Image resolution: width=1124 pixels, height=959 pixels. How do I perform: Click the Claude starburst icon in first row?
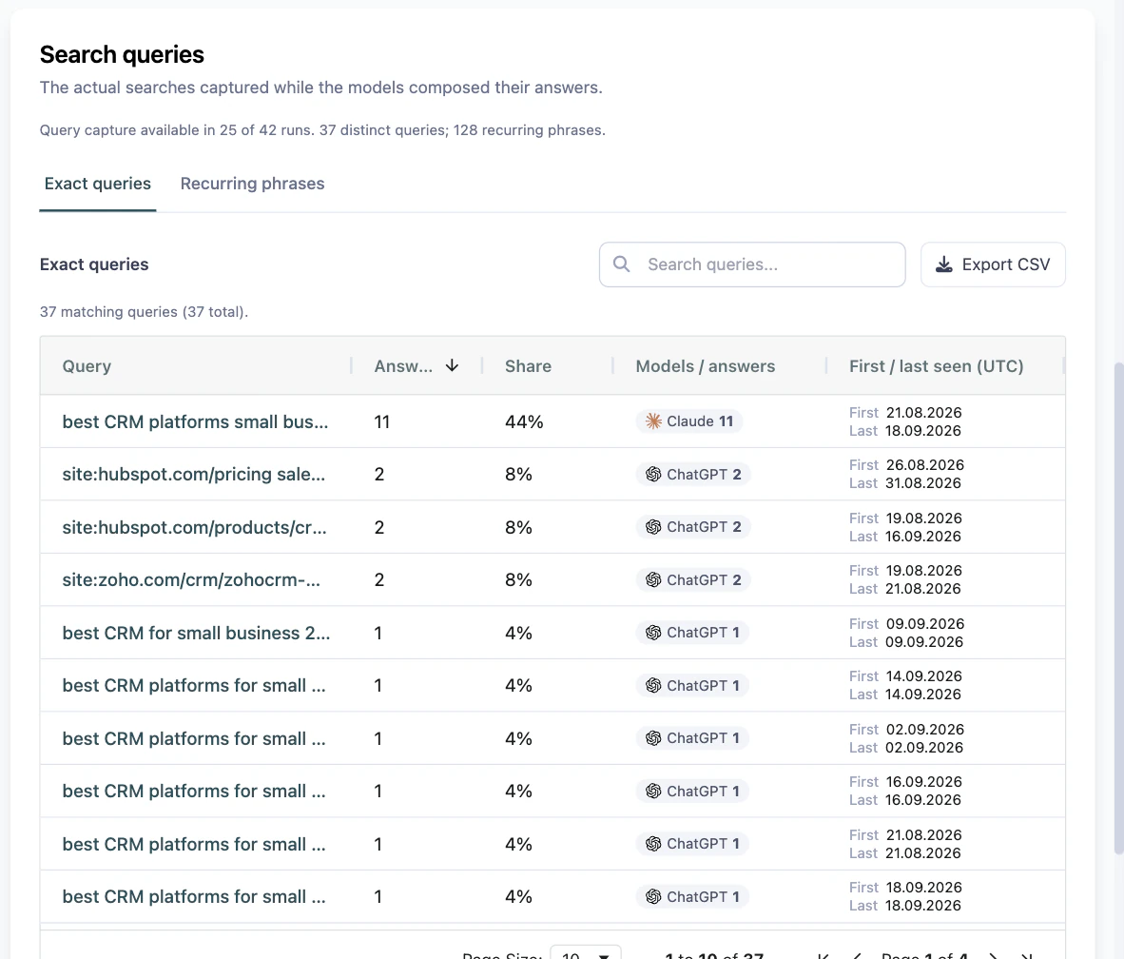point(653,421)
